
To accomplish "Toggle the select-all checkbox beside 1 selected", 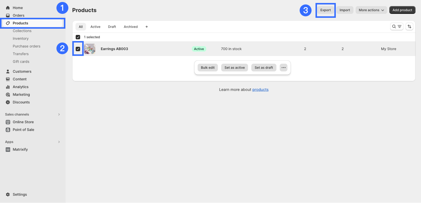I will (x=78, y=37).
